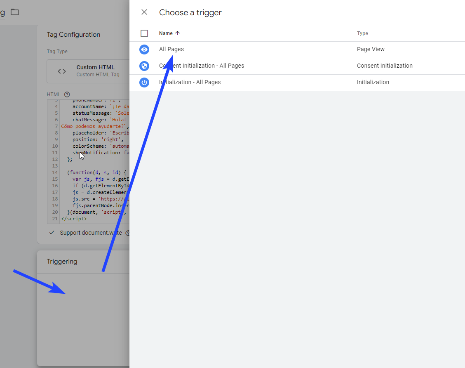Click the Type column header
This screenshot has width=465, height=368.
(362, 33)
